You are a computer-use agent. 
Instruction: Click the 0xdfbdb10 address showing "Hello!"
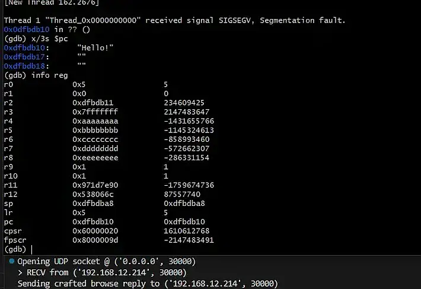[x=24, y=48]
